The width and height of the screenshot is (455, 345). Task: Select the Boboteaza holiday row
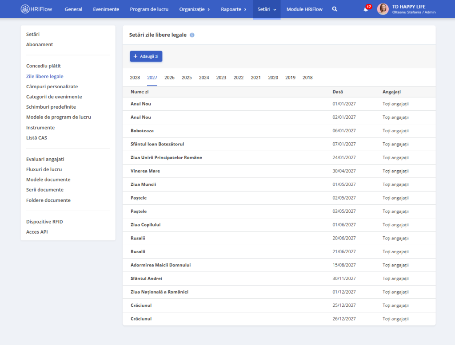coord(279,131)
